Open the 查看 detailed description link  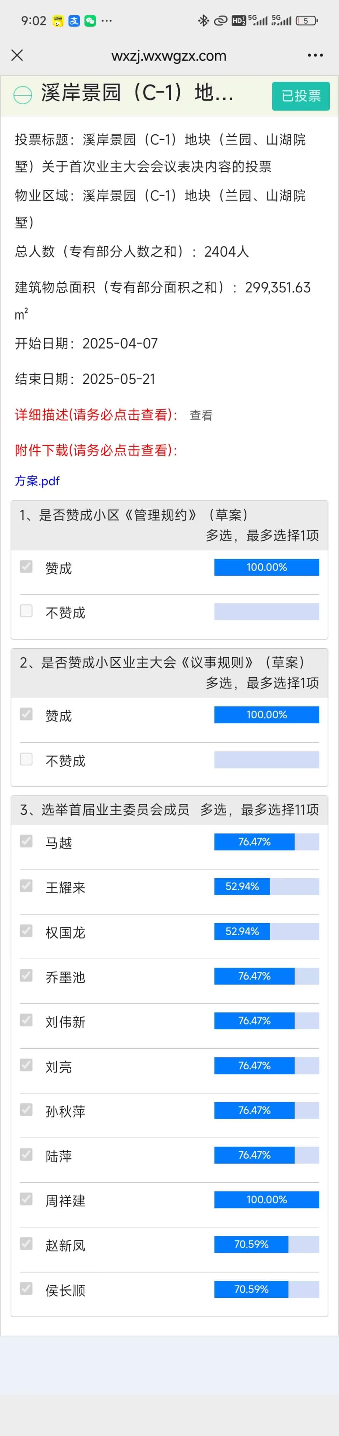point(201,415)
